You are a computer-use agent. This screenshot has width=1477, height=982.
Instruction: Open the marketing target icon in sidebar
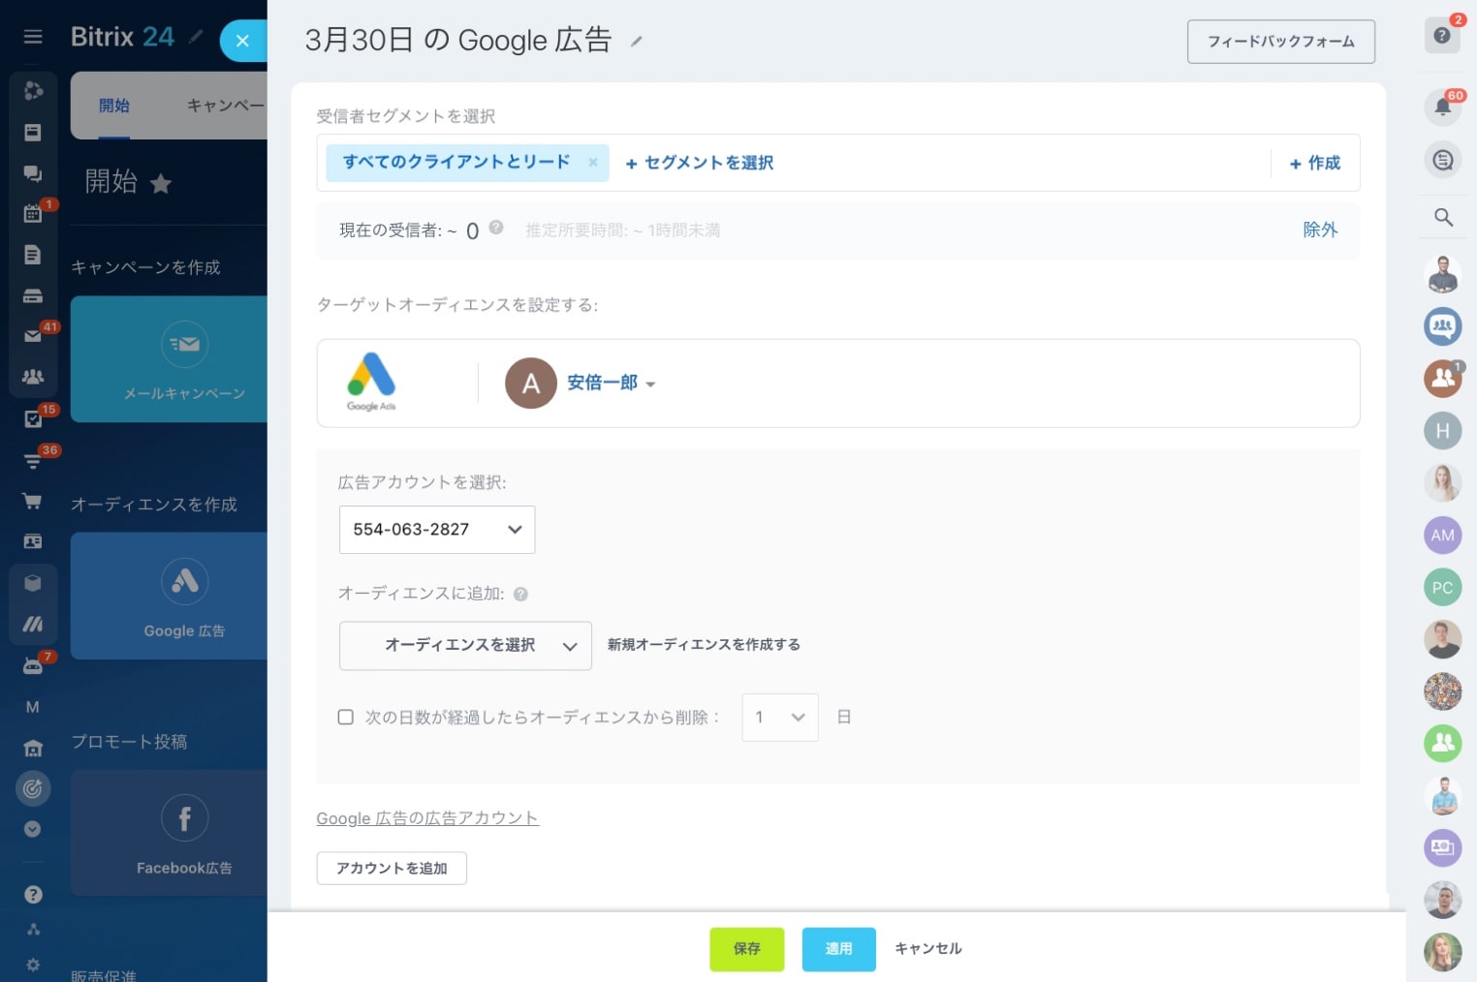tap(32, 788)
